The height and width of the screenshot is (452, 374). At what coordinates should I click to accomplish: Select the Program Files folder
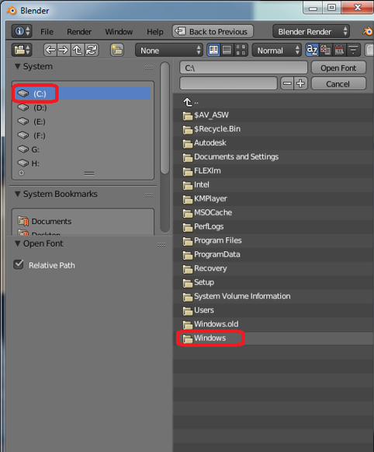tap(273, 240)
